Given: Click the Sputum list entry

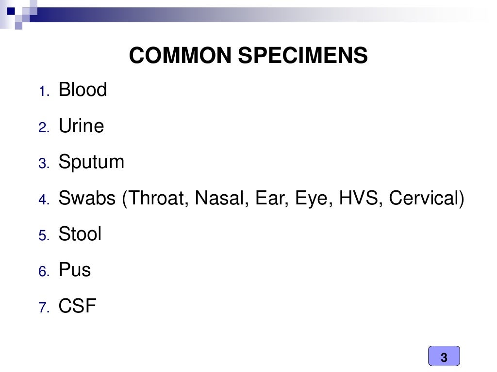Looking at the screenshot, I should [91, 162].
